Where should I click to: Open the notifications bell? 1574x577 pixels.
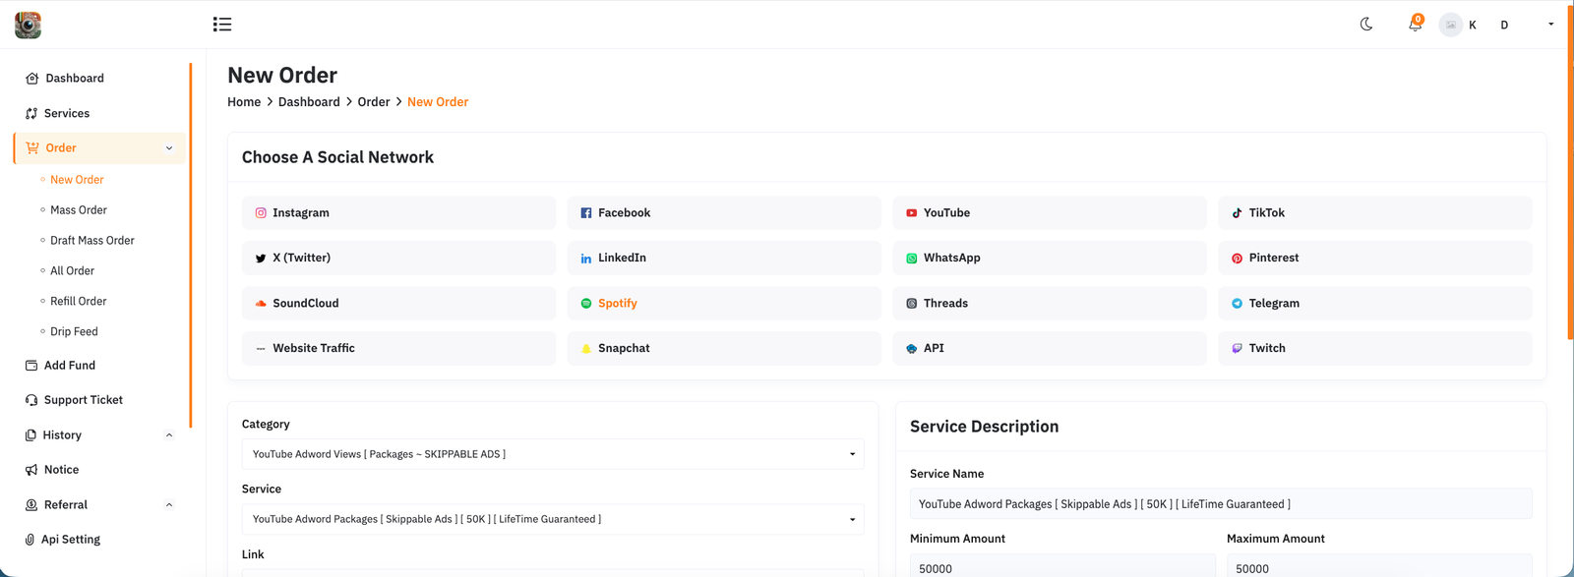(x=1415, y=25)
